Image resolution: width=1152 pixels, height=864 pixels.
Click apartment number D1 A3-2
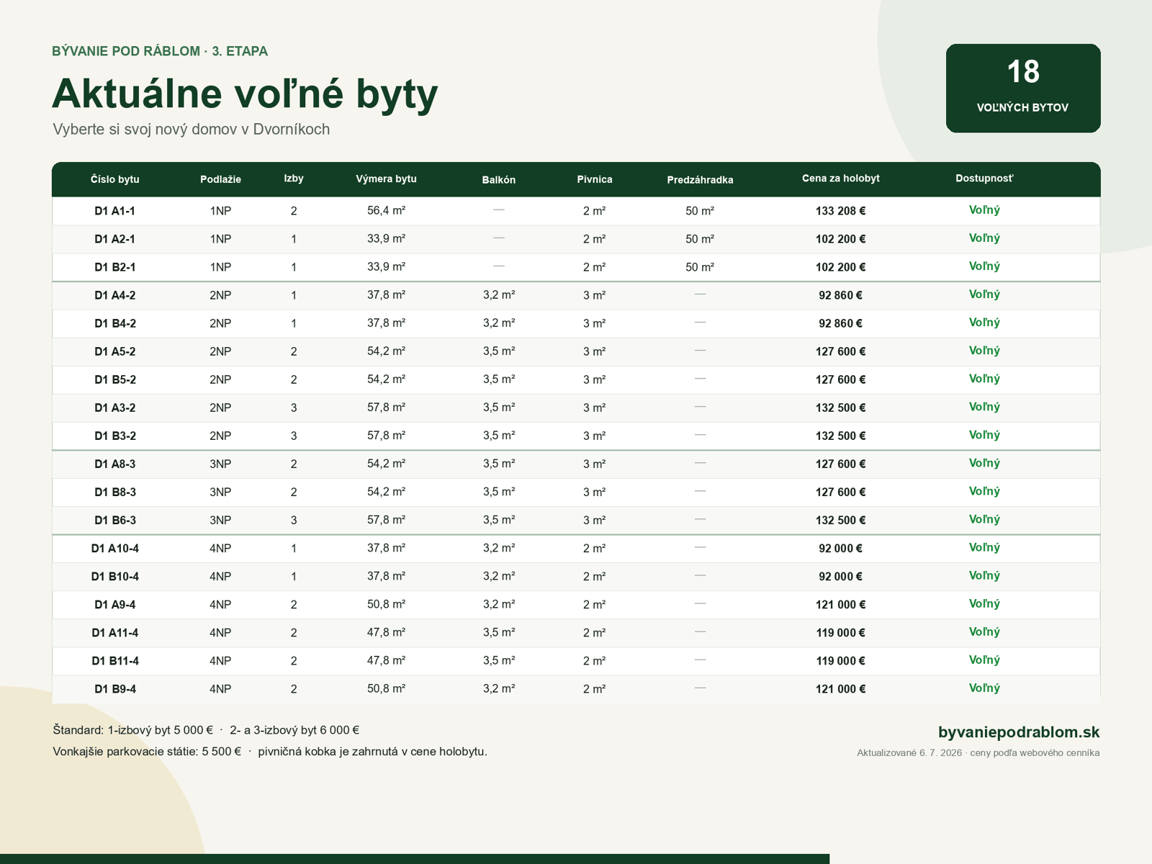coord(115,408)
